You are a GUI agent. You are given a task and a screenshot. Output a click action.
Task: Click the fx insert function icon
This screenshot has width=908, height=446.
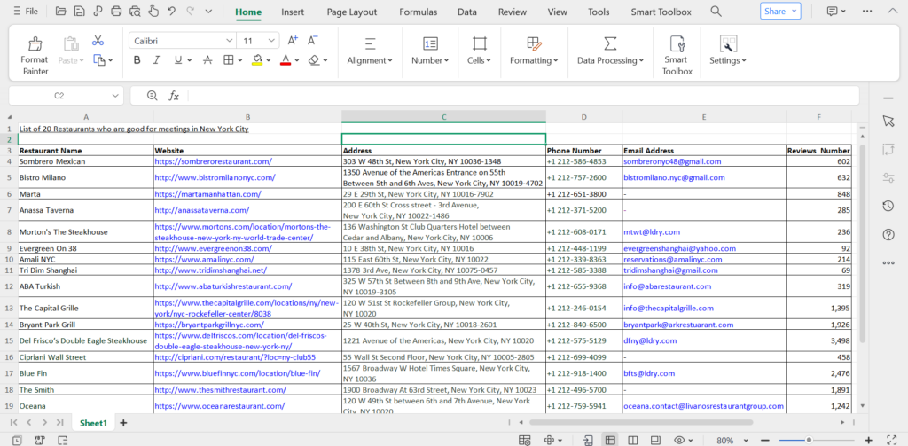tap(174, 96)
